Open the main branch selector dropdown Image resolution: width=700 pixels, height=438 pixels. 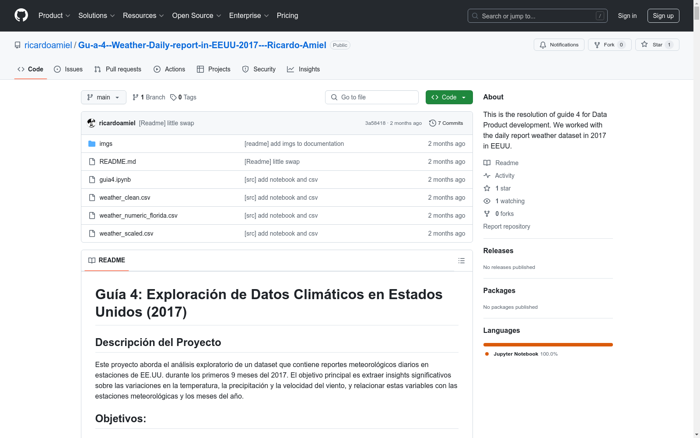tap(104, 97)
